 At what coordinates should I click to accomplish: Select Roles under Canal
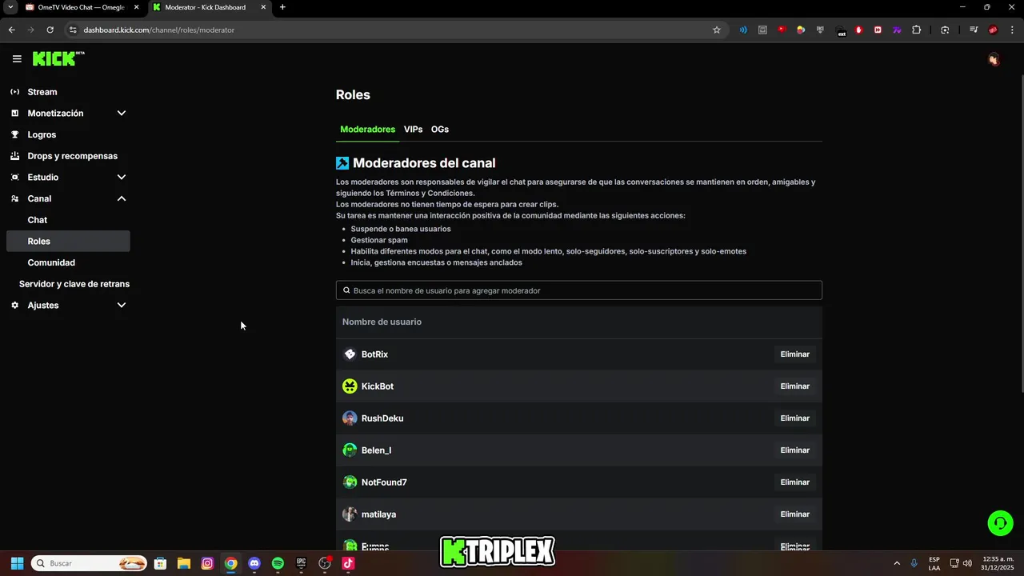coord(68,241)
